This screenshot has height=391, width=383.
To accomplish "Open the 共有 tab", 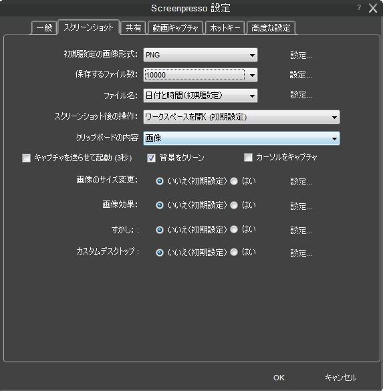I will [133, 27].
